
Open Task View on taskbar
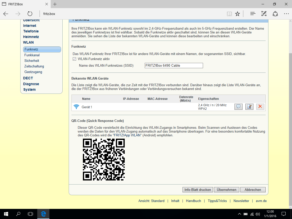(30, 214)
